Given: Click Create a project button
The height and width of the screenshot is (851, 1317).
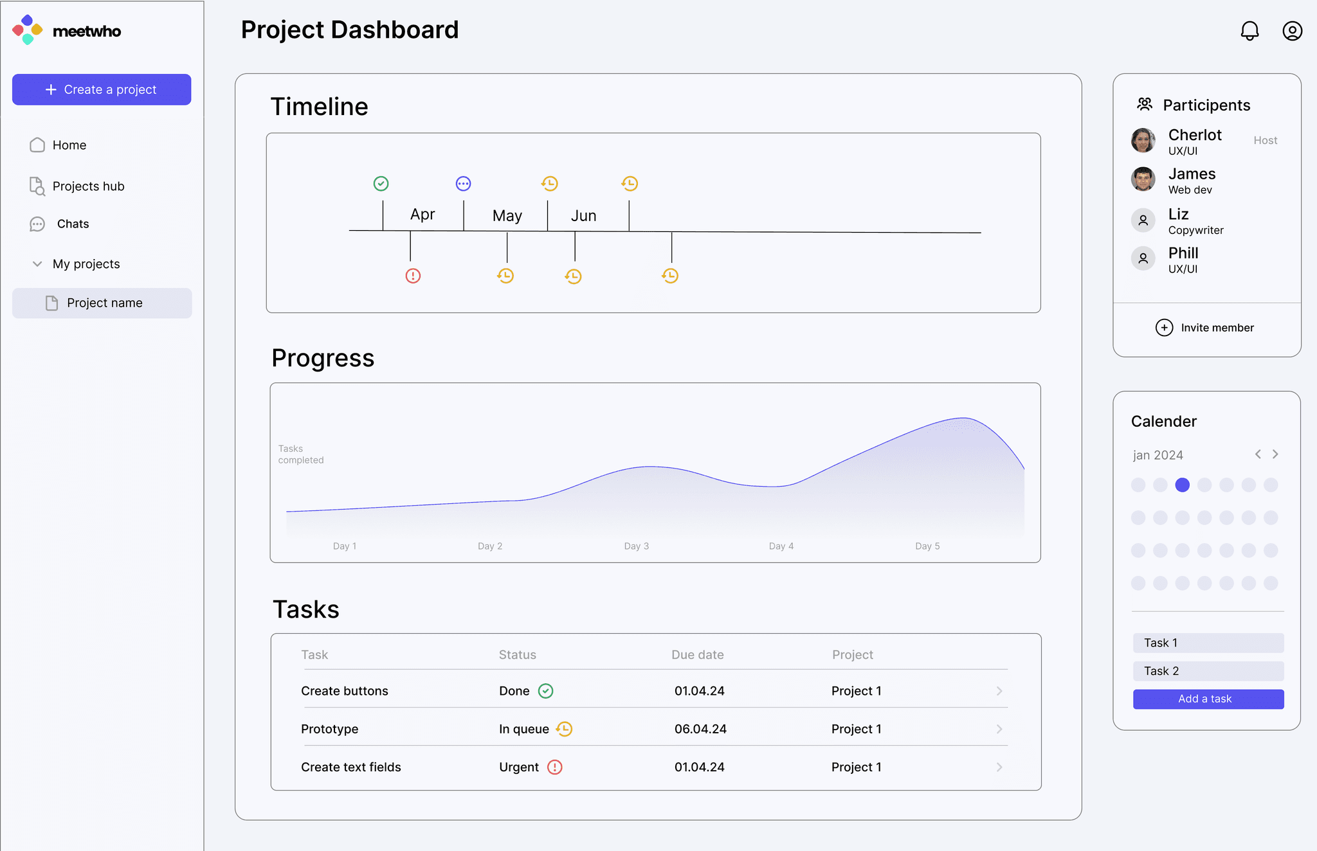Looking at the screenshot, I should 102,89.
